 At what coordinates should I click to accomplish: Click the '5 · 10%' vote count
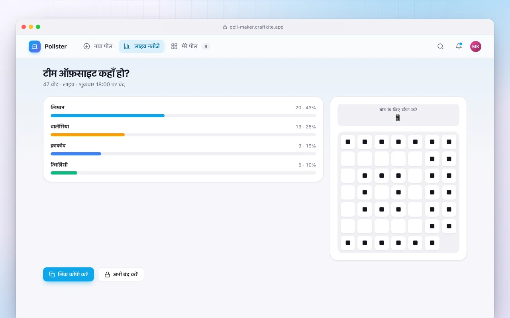tap(307, 165)
